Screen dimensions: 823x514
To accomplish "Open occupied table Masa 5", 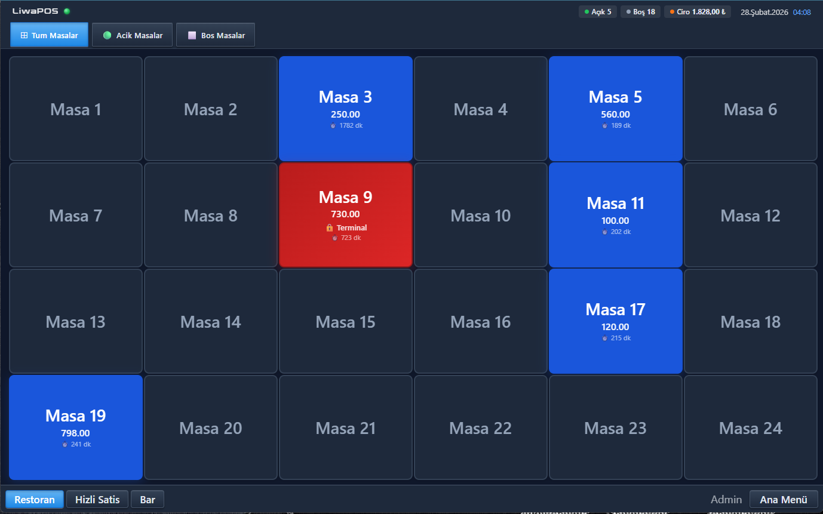I will coord(615,108).
